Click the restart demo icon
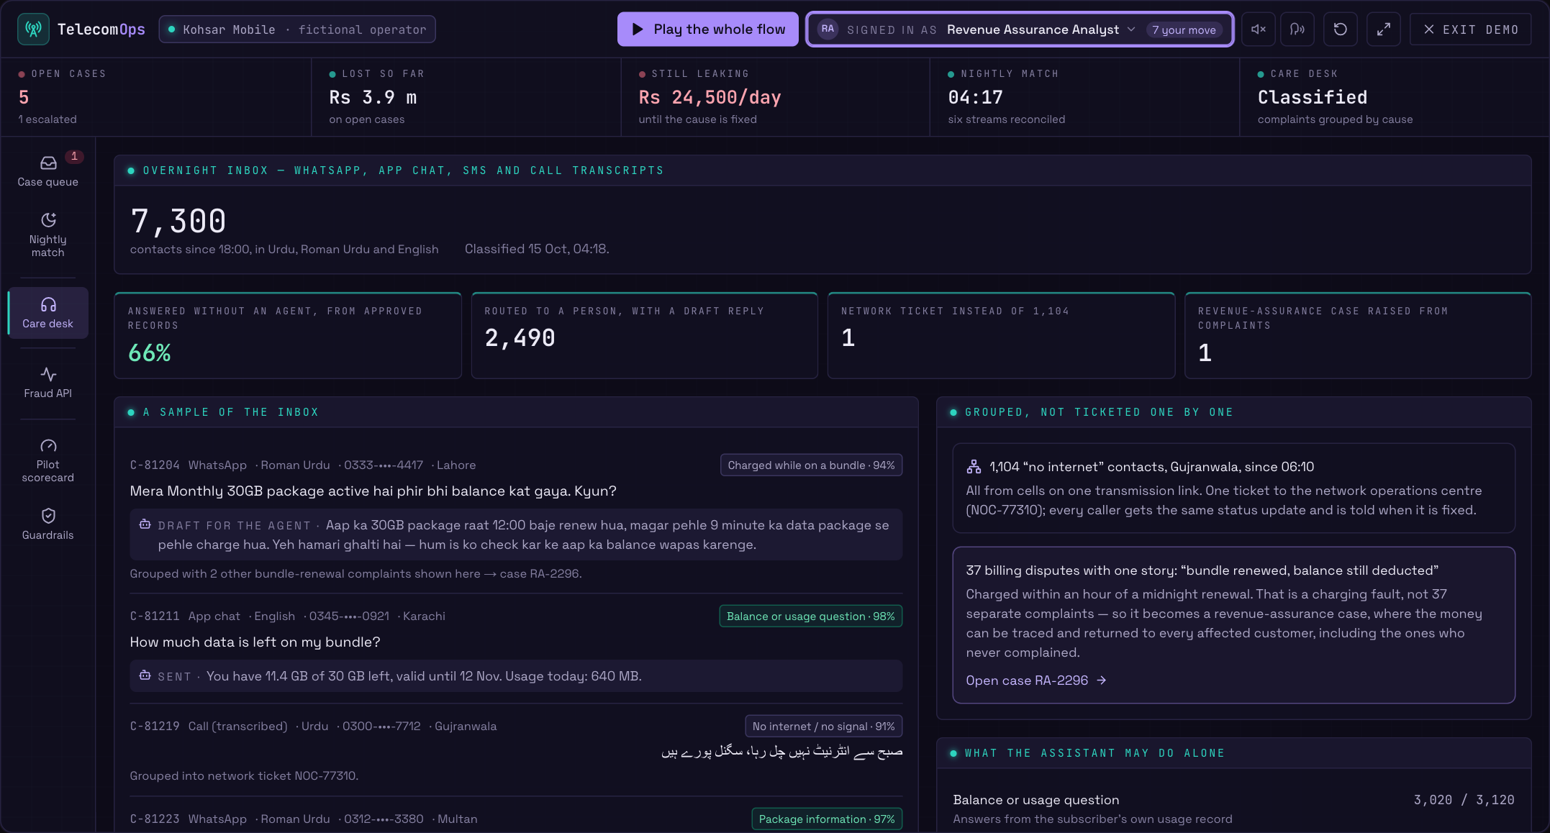This screenshot has width=1550, height=833. tap(1340, 29)
